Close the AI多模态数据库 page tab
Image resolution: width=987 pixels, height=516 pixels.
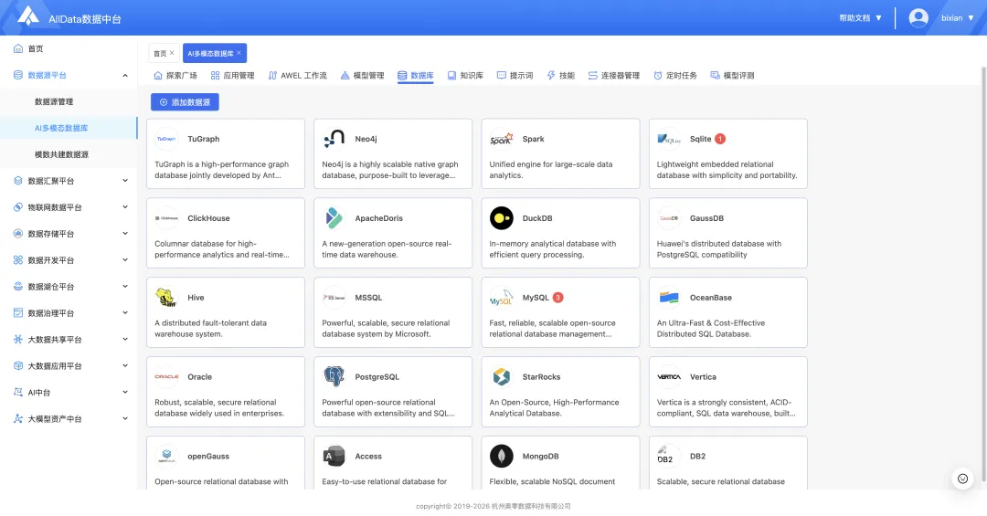239,53
